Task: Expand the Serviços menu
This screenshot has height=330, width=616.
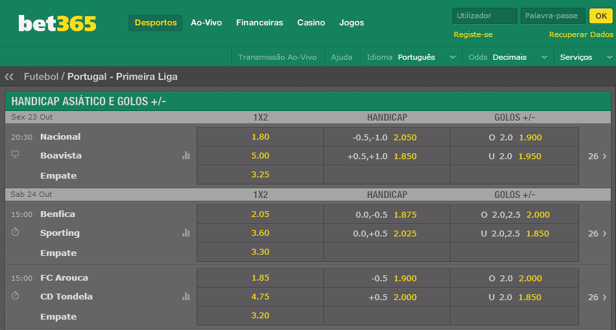Action: pyautogui.click(x=585, y=57)
